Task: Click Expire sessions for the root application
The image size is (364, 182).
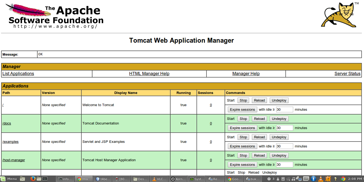Action: (242, 110)
